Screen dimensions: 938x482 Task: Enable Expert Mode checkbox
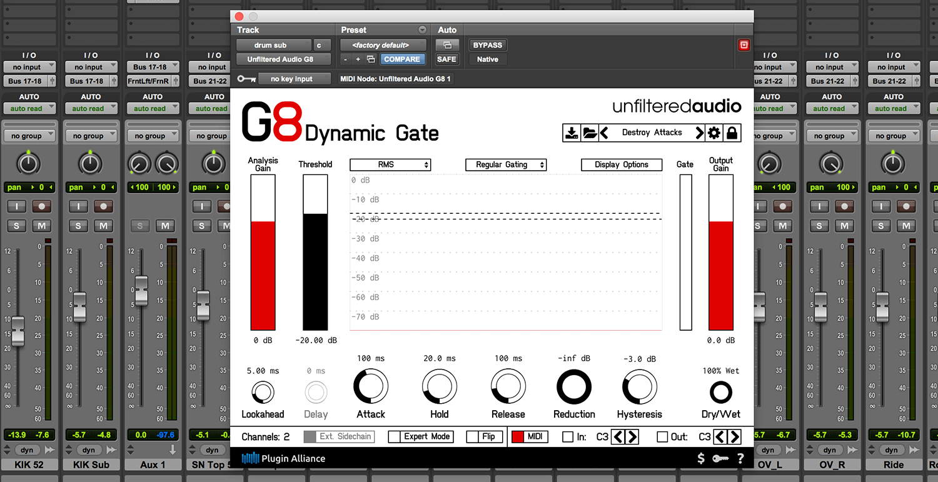(x=394, y=437)
